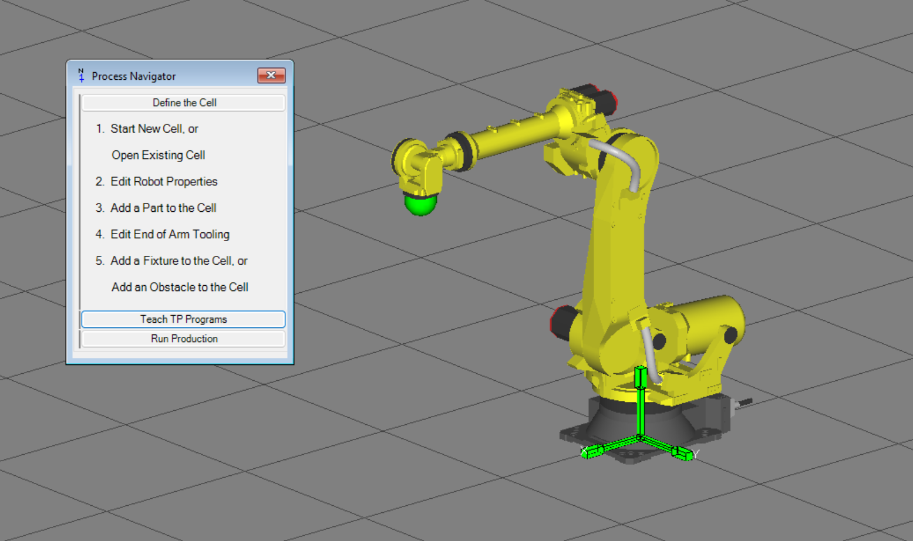
Task: Expand the Define the Cell section
Action: tap(184, 103)
